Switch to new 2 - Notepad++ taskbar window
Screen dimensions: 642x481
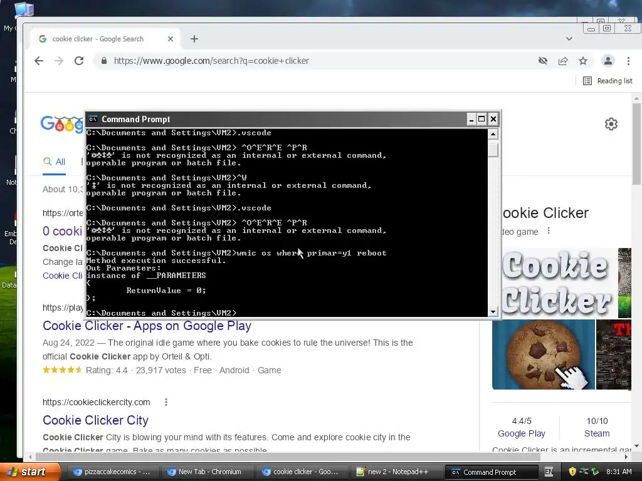(396, 472)
